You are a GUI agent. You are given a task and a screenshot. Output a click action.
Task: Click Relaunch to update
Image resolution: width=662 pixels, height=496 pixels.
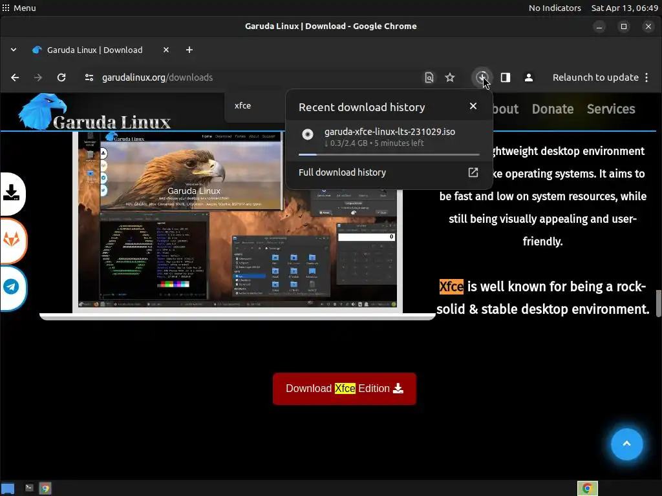click(x=595, y=77)
